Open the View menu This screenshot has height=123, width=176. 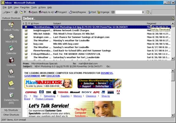[16, 7]
